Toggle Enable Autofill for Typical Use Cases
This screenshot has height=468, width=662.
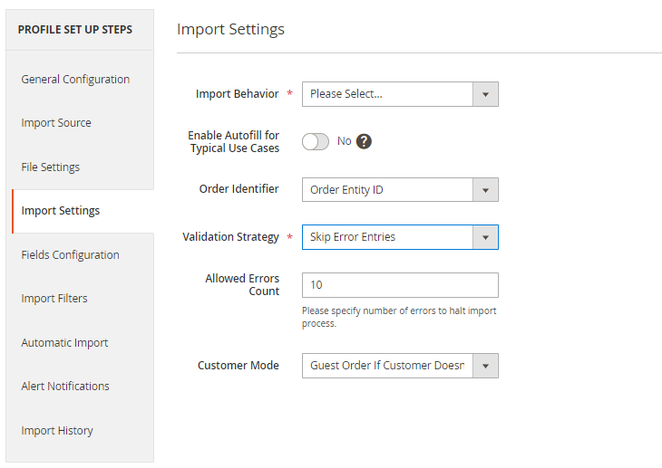coord(316,141)
